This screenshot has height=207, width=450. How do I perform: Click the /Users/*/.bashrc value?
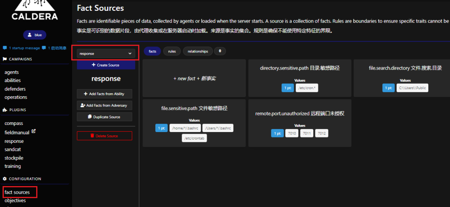point(218,128)
